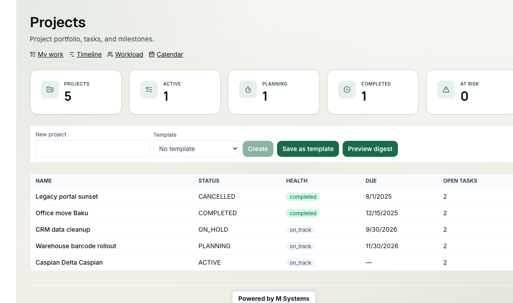The height and width of the screenshot is (303, 513).
Task: Click the Calendar icon
Action: (152, 54)
